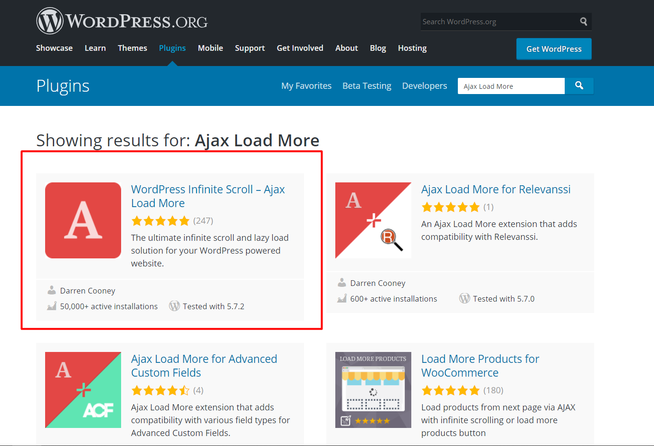654x446 pixels.
Task: Click the Advanced Custom Fields plugin thumbnail
Action: pos(83,389)
